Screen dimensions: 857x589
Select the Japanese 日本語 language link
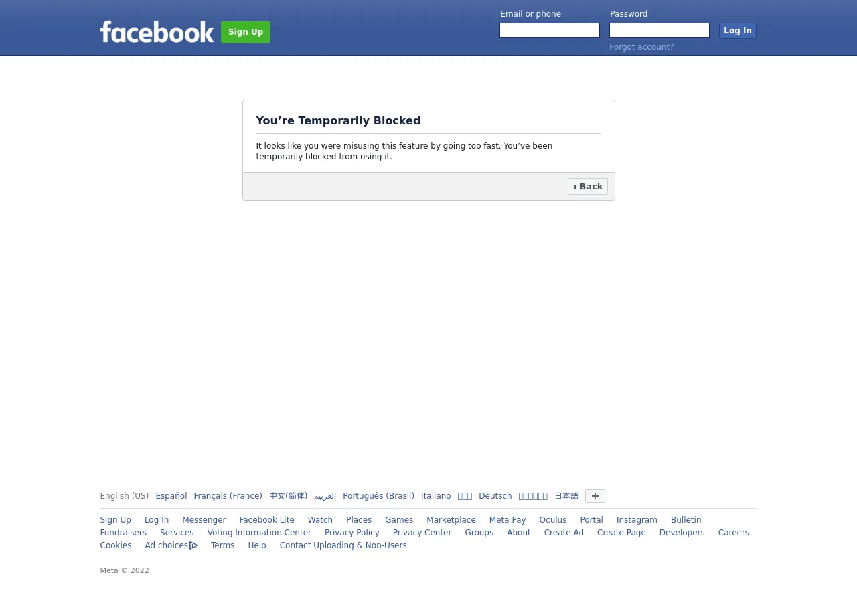(x=566, y=496)
